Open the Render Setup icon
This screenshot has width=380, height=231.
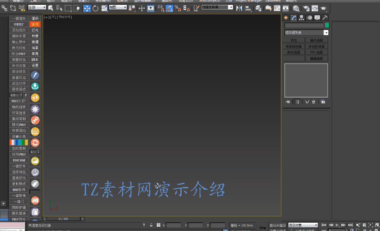coord(306,8)
